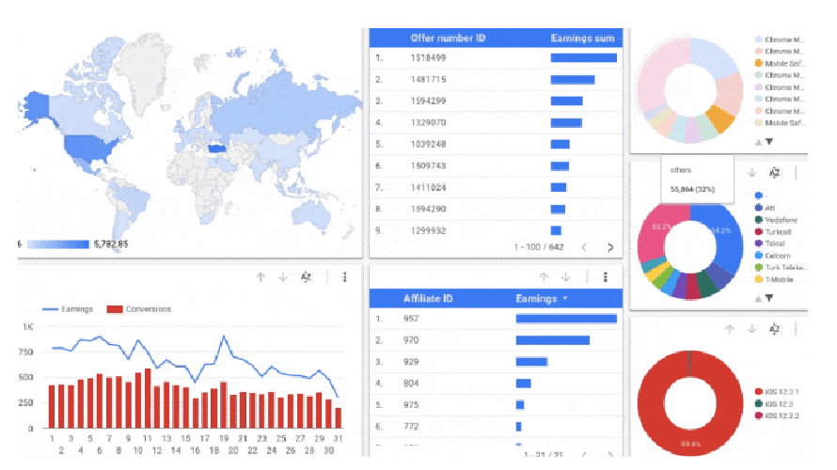
Task: Go to next page of Offer number table
Action: coord(610,247)
